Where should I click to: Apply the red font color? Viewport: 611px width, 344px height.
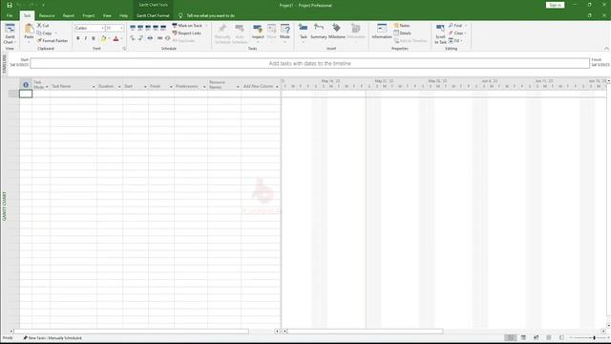(x=116, y=38)
